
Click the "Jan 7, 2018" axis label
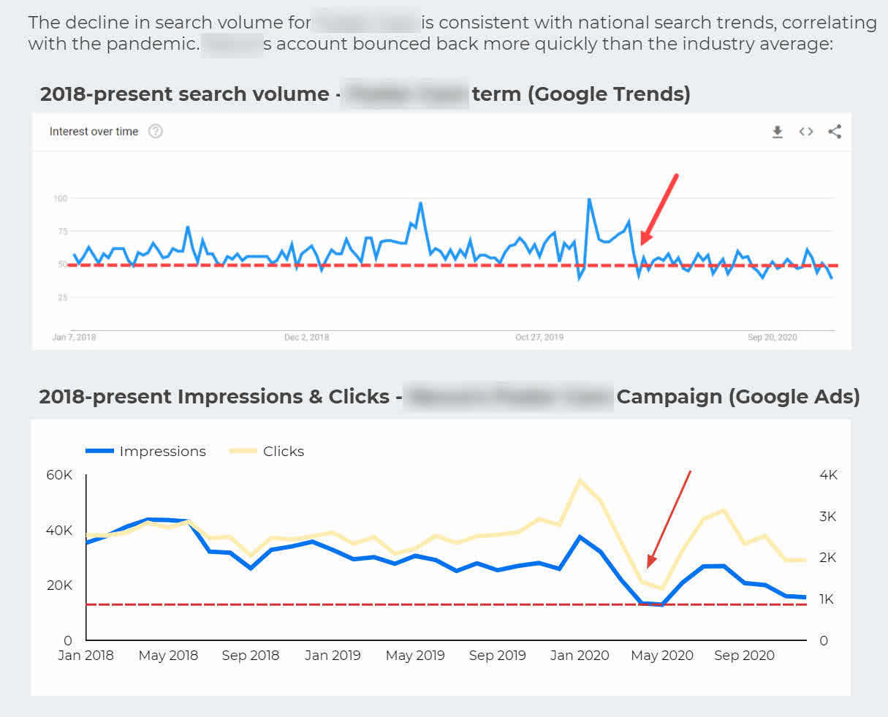(x=75, y=337)
